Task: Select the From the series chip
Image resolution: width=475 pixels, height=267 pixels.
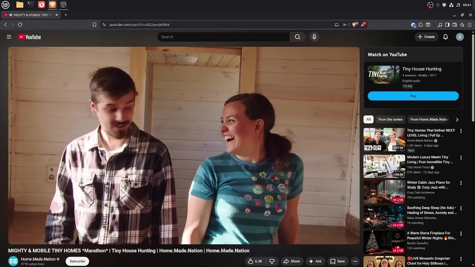Action: [390, 119]
